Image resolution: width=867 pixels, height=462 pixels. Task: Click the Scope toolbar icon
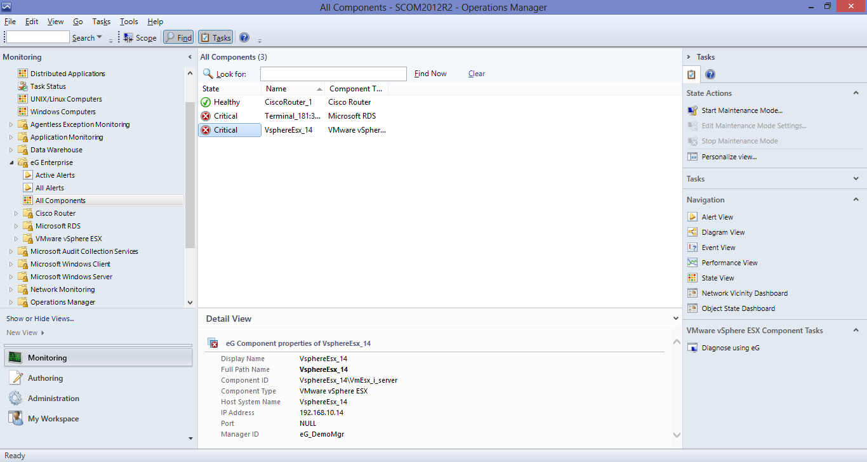[x=128, y=37]
